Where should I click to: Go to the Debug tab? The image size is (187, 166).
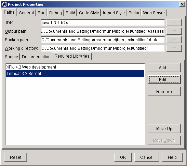tap(55, 13)
